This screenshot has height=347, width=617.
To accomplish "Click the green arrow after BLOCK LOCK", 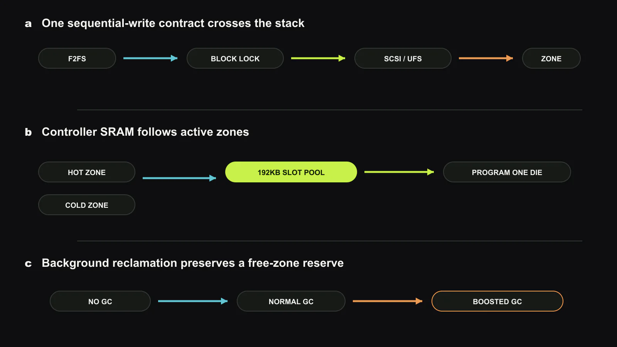I will (x=318, y=58).
